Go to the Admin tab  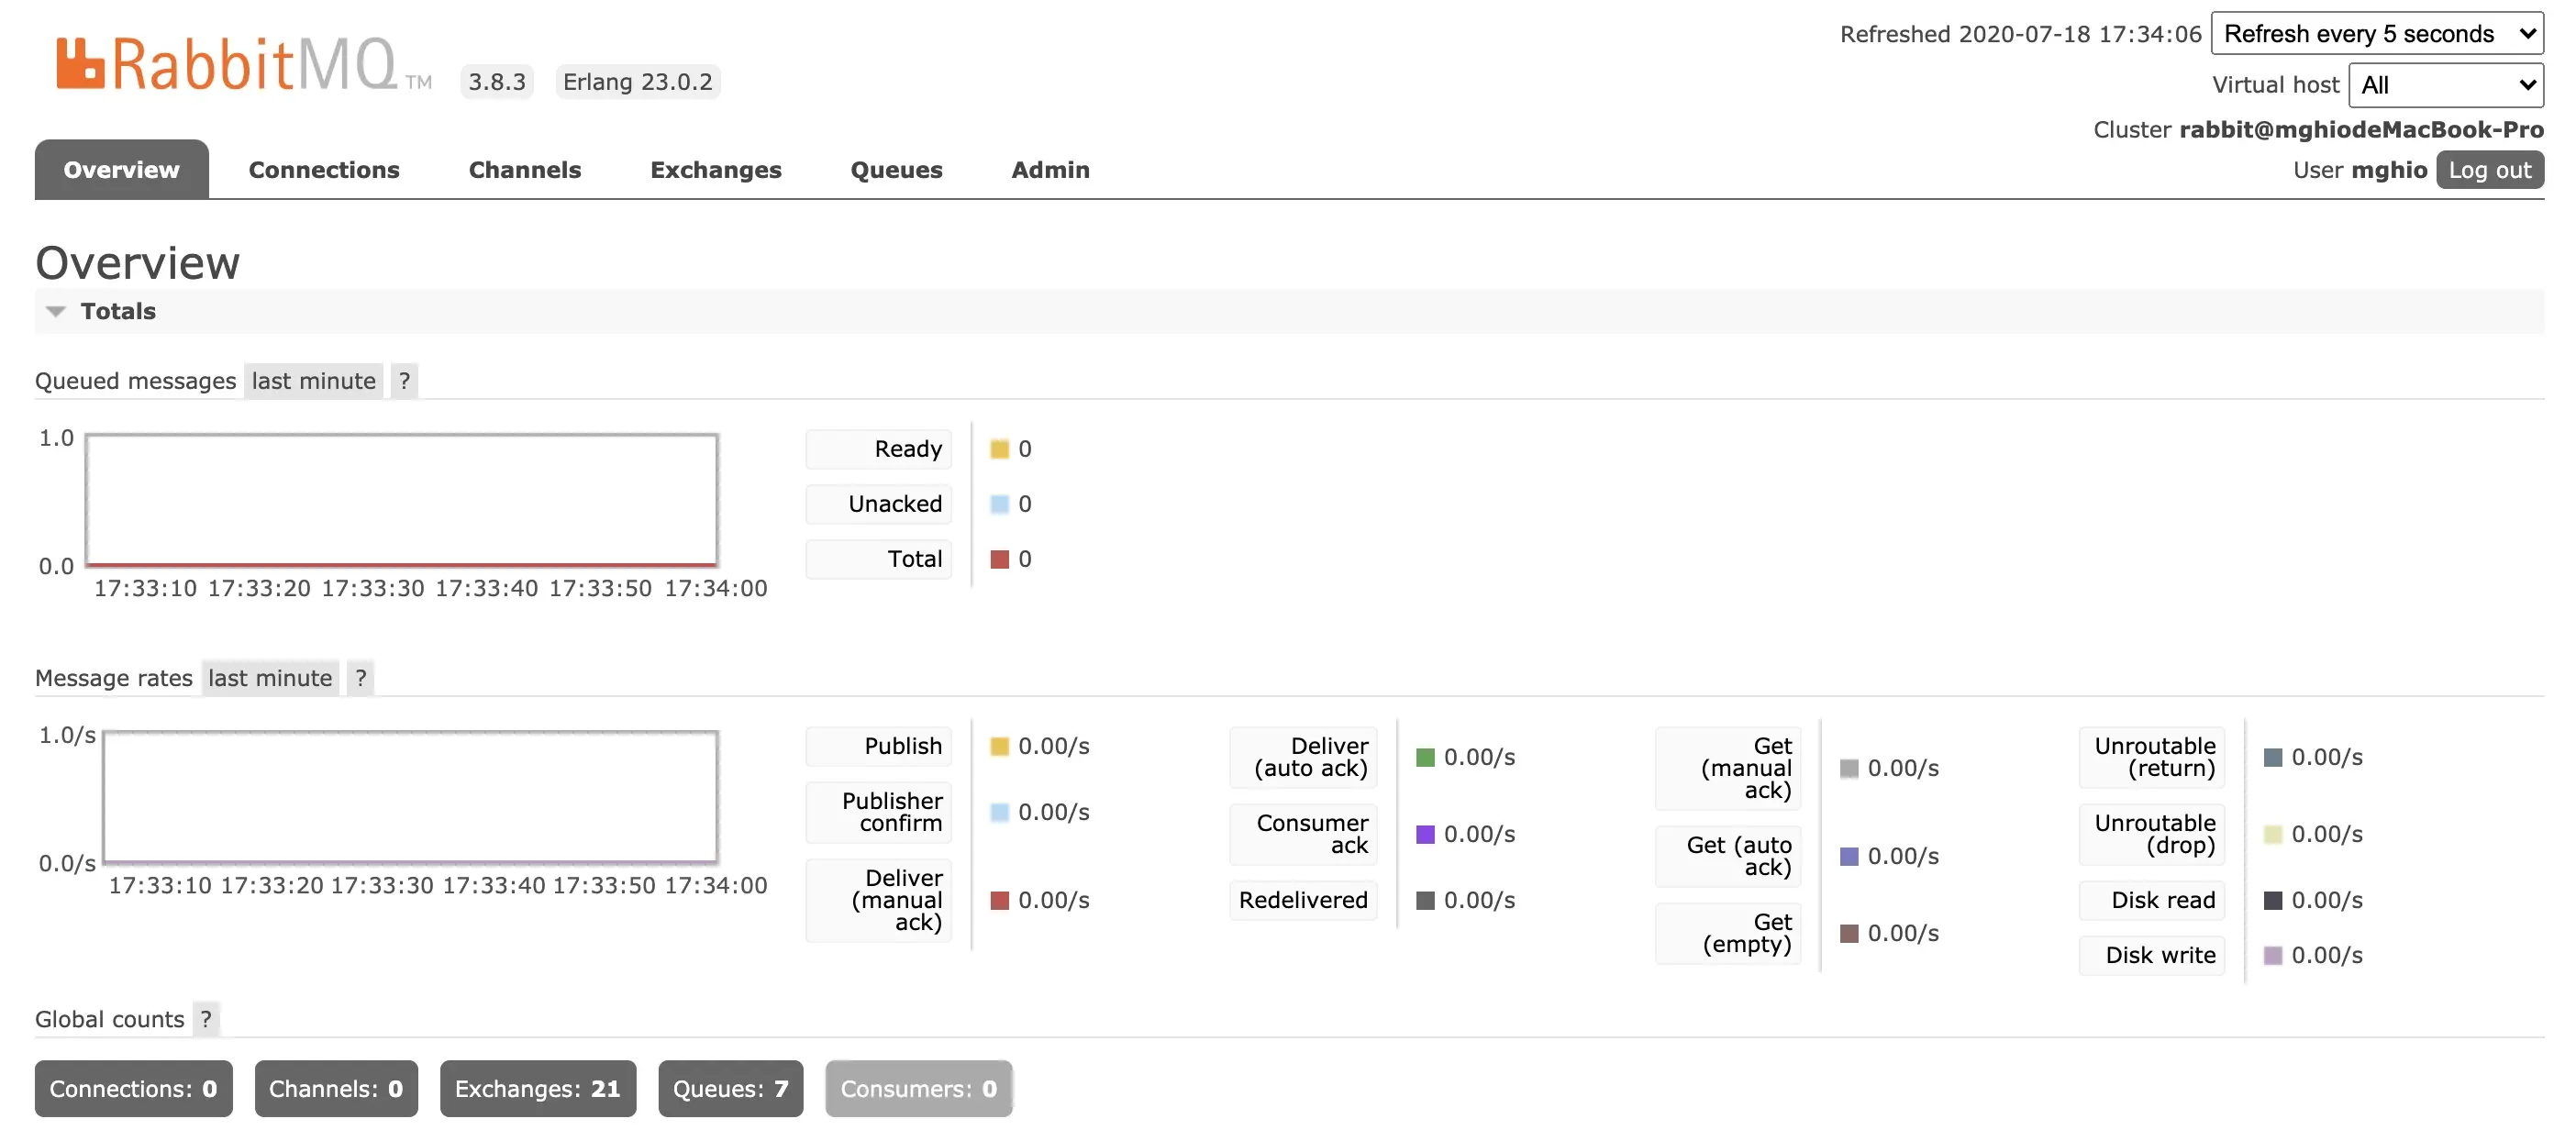(x=1049, y=170)
